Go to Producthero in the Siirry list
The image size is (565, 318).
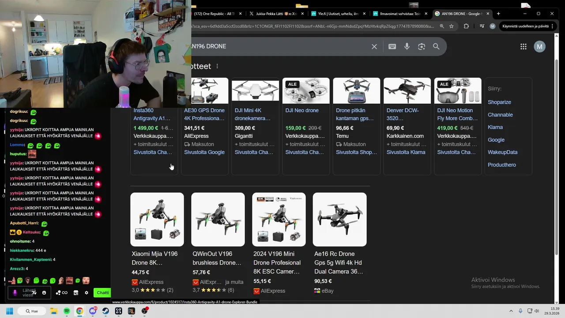coord(502,165)
